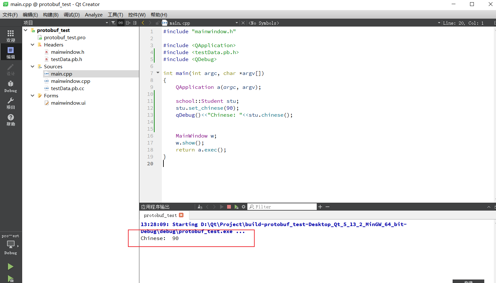The image size is (496, 283).
Task: Click inside the Filter search field
Action: [x=282, y=206]
